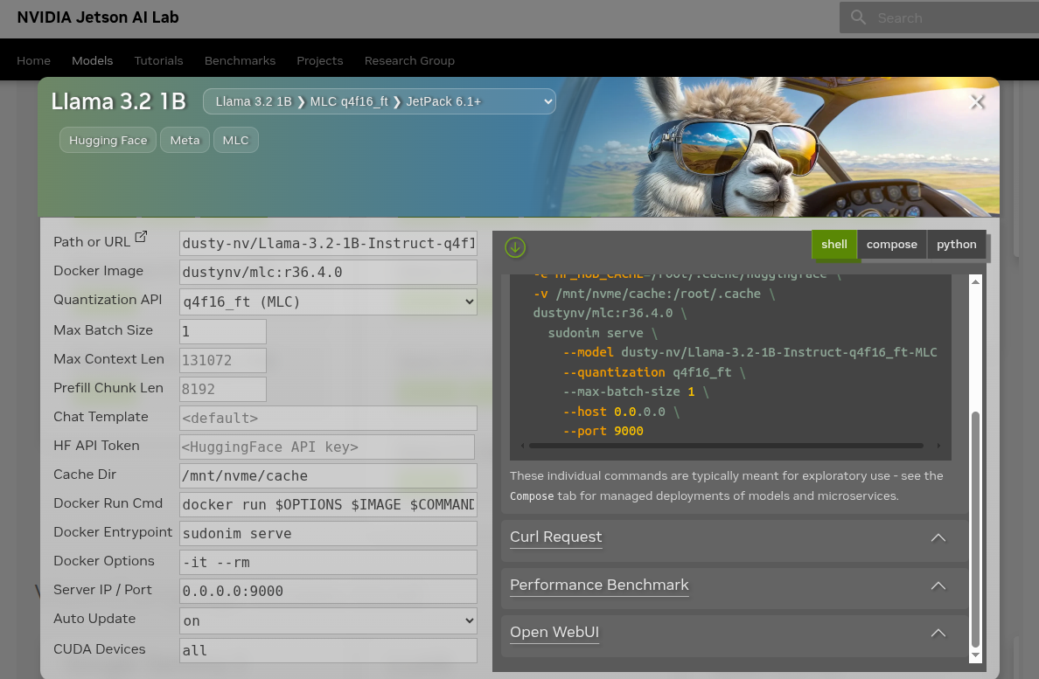Click the scroll-down arrow of right panel
1039x679 pixels.
pos(975,655)
